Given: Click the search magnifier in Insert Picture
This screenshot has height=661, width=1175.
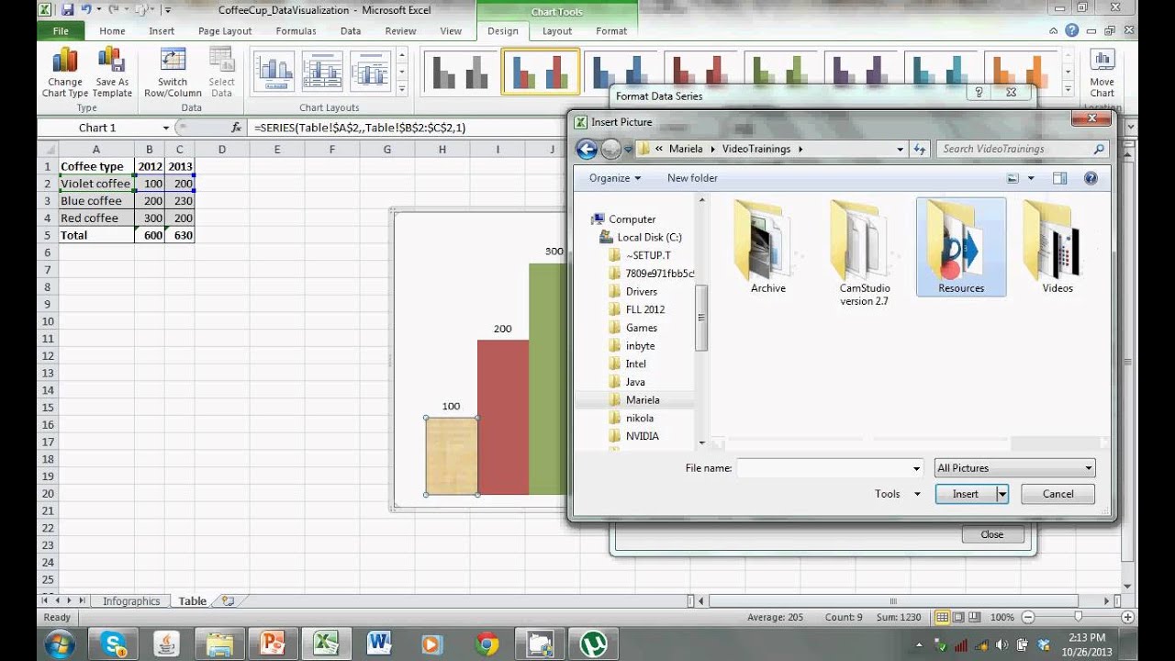Looking at the screenshot, I should (1099, 149).
